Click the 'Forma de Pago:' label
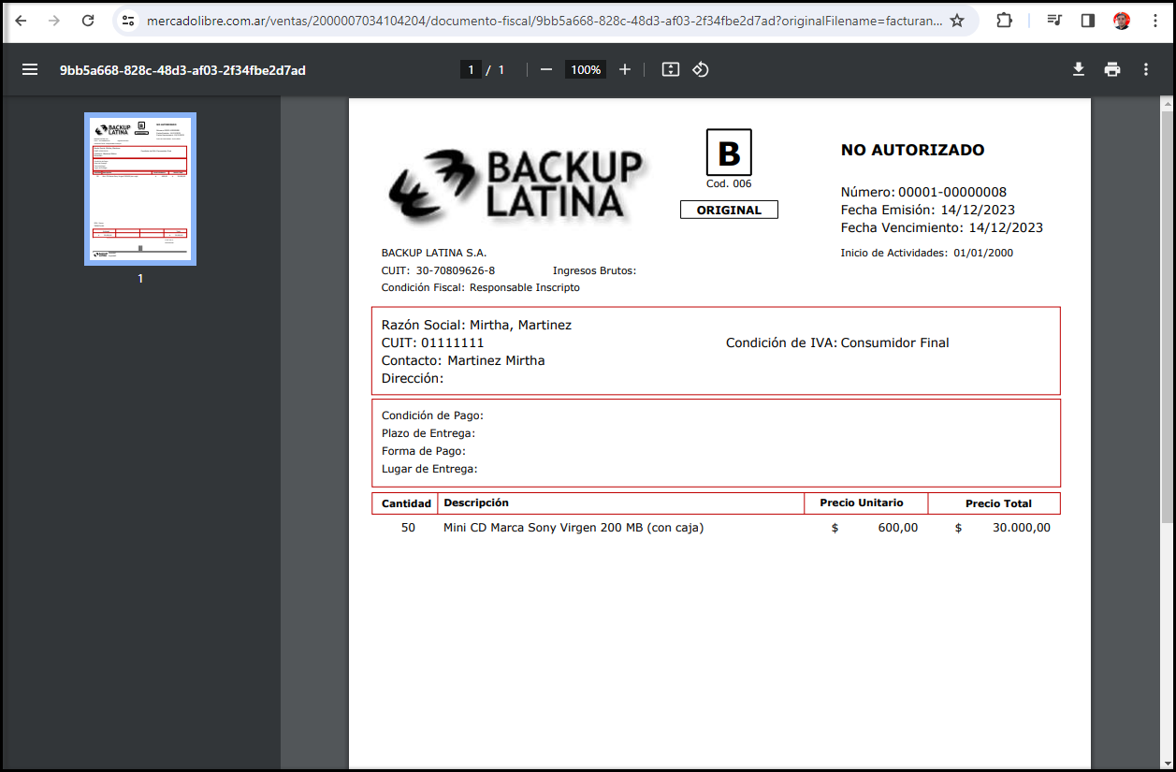This screenshot has width=1176, height=772. tap(424, 451)
